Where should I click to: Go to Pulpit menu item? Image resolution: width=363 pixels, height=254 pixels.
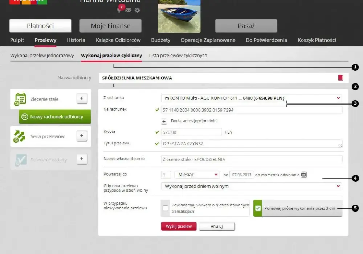[x=17, y=40]
